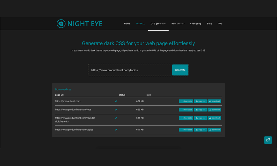
Task: Open the Home menu item
Action: [127, 24]
